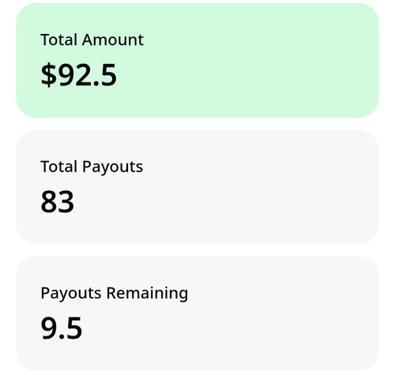Select the Payouts Remaining label text
Image resolution: width=395 pixels, height=375 pixels.
[x=115, y=294]
